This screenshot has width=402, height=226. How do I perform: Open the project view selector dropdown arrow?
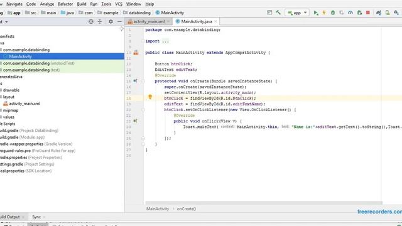[x=6, y=22]
